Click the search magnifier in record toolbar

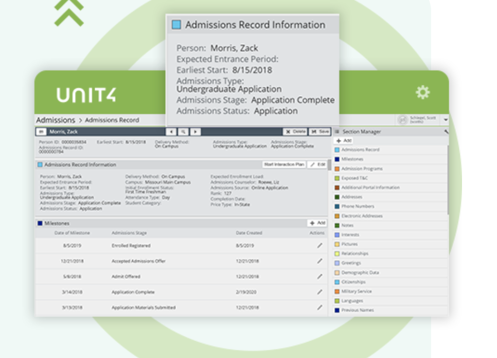click(183, 132)
